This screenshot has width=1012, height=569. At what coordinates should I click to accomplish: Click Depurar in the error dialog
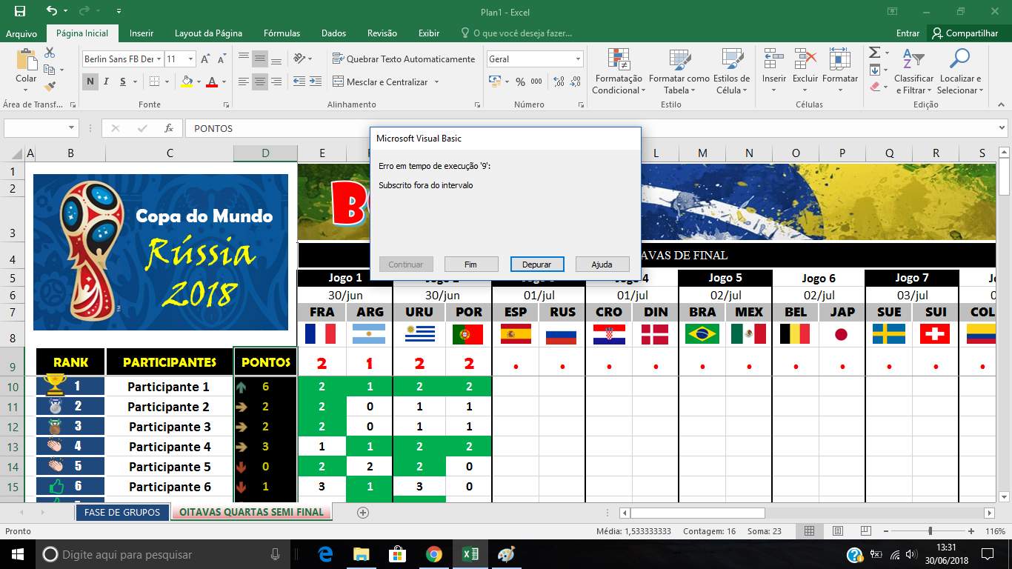click(537, 264)
